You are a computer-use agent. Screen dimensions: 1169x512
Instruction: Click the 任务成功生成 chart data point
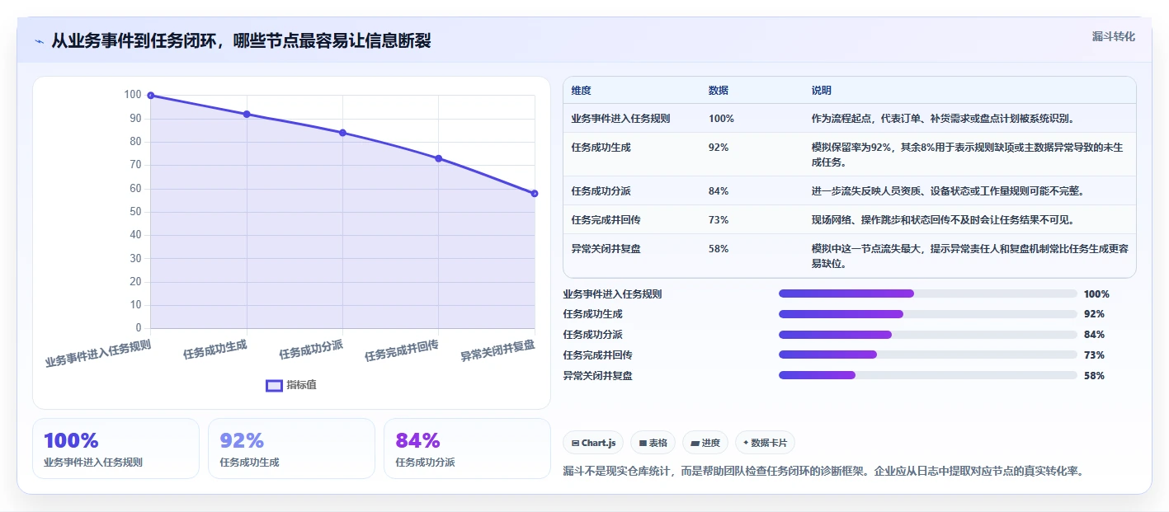pyautogui.click(x=247, y=114)
